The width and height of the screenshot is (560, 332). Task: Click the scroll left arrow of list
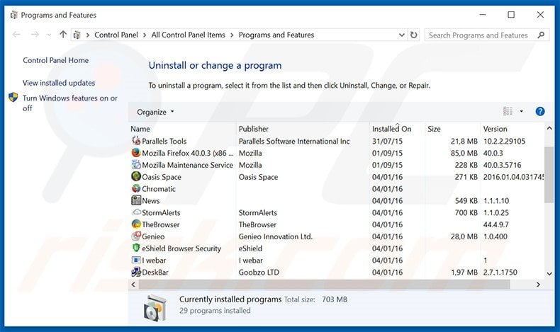pyautogui.click(x=133, y=284)
